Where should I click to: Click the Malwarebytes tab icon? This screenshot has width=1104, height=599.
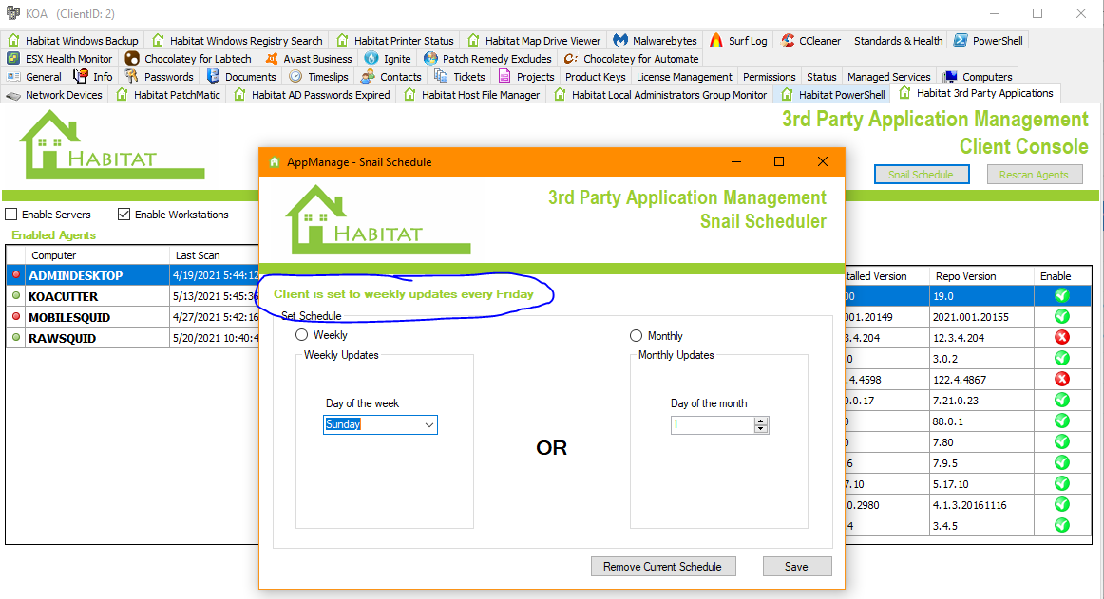click(x=620, y=41)
